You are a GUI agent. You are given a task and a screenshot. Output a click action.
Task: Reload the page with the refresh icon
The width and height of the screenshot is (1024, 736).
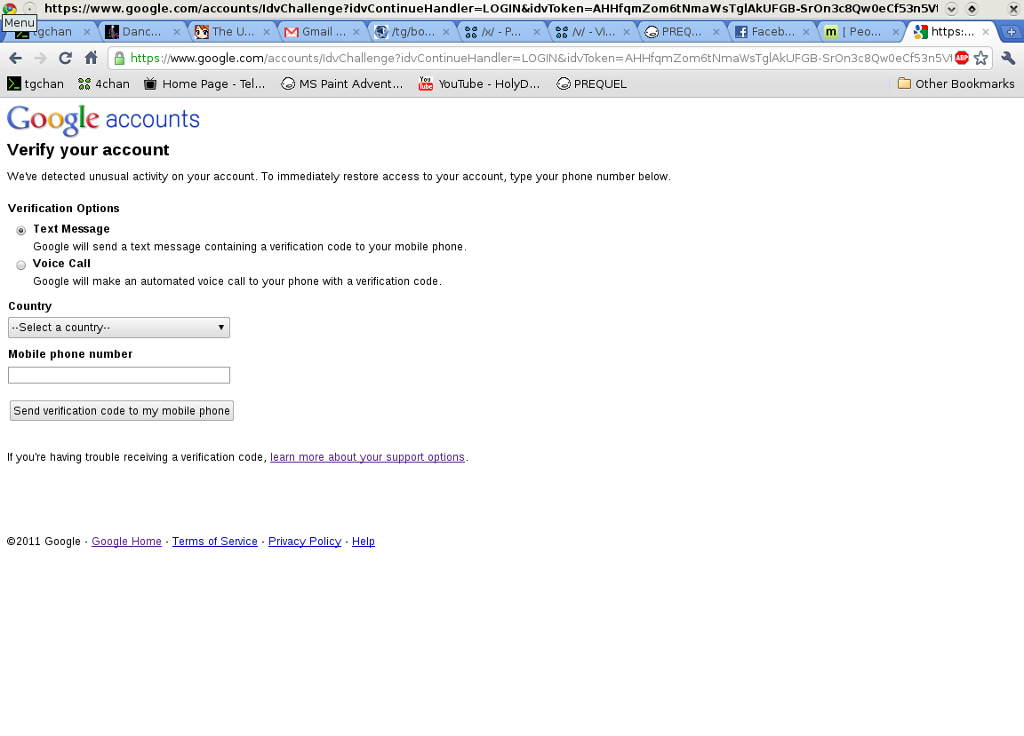tap(65, 59)
